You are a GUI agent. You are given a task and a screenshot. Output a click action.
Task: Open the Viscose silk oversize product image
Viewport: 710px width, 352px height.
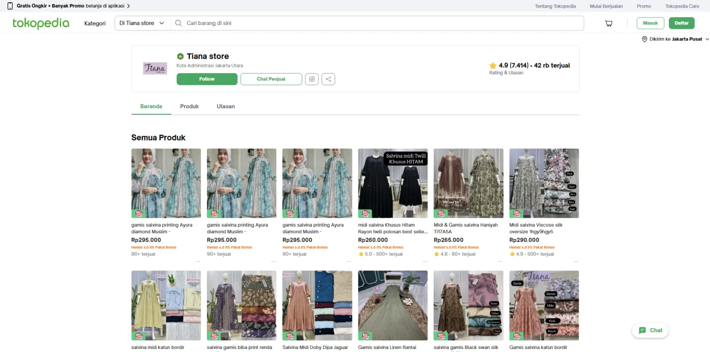[x=544, y=183]
